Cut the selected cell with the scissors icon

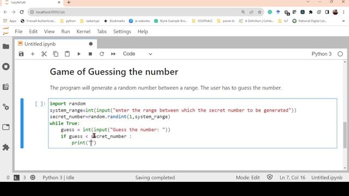coord(44,54)
